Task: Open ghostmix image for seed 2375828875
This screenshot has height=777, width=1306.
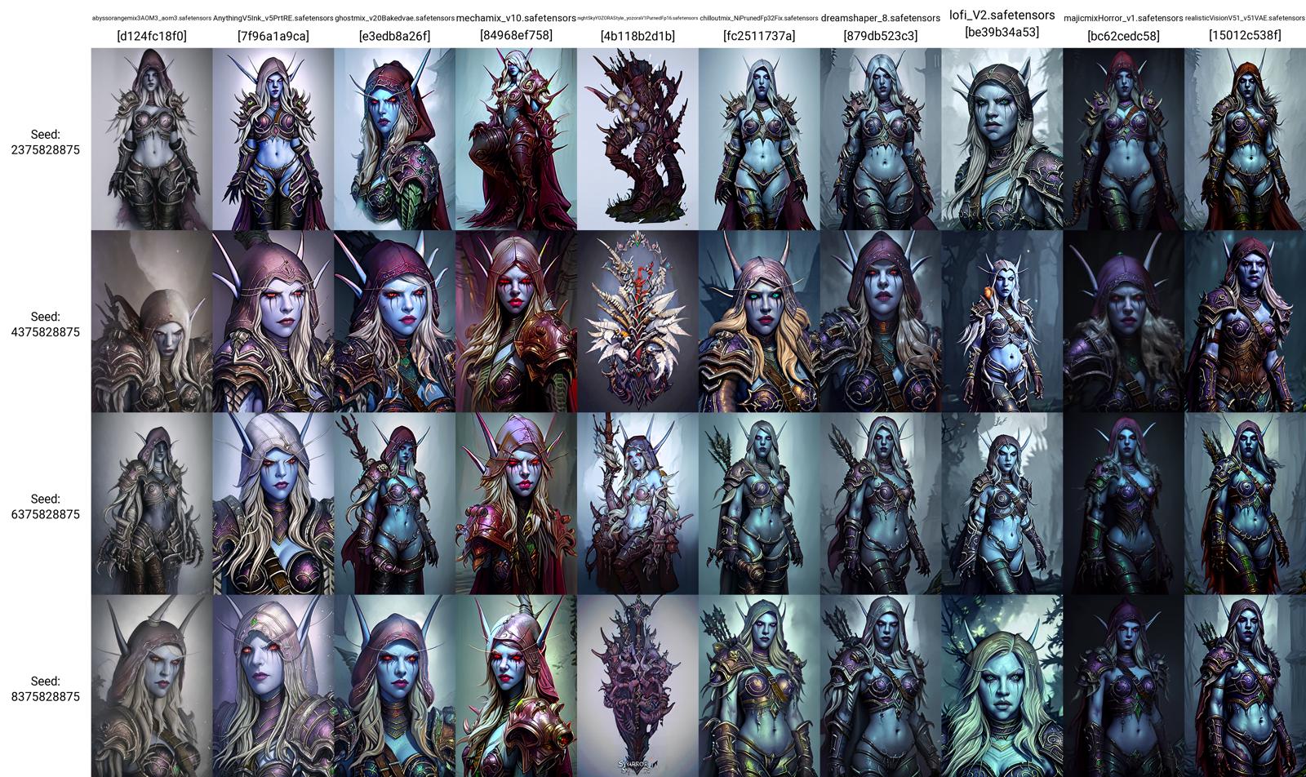Action: tap(395, 139)
